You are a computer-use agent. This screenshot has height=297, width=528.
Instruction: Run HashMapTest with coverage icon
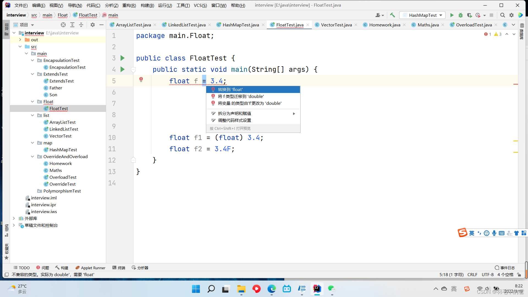[470, 15]
